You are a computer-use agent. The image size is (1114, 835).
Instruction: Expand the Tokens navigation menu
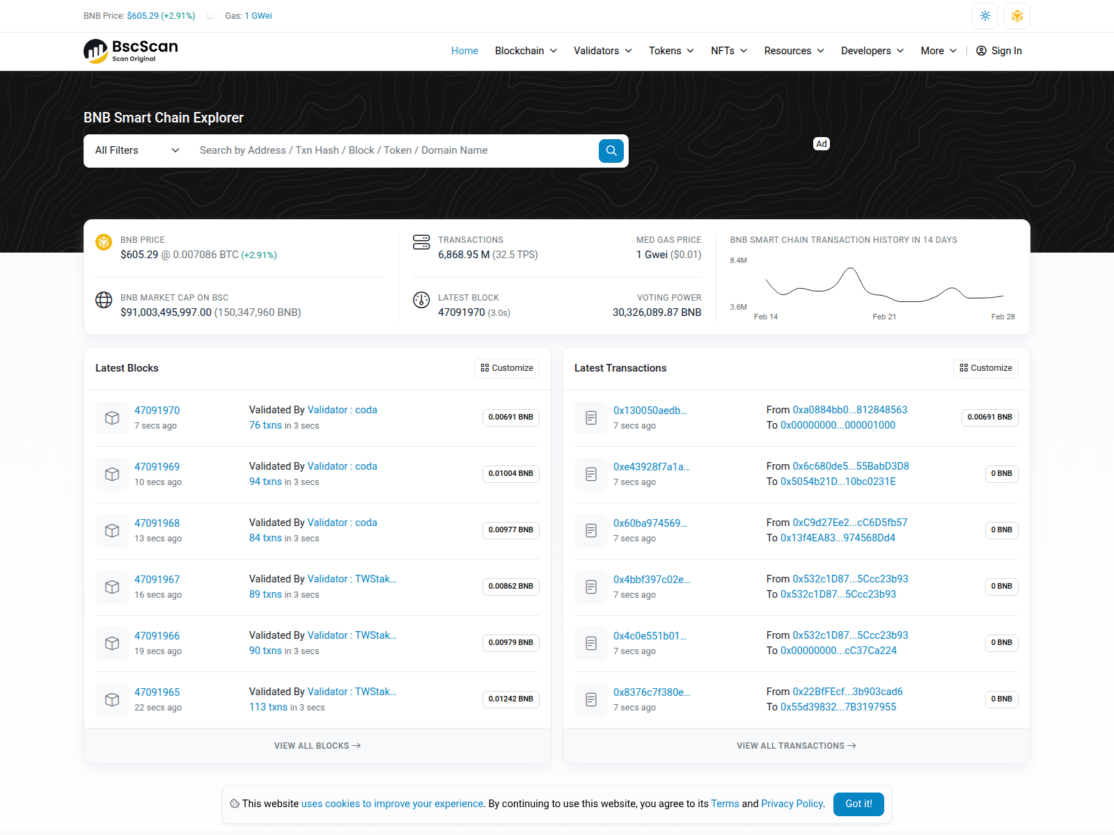click(671, 51)
